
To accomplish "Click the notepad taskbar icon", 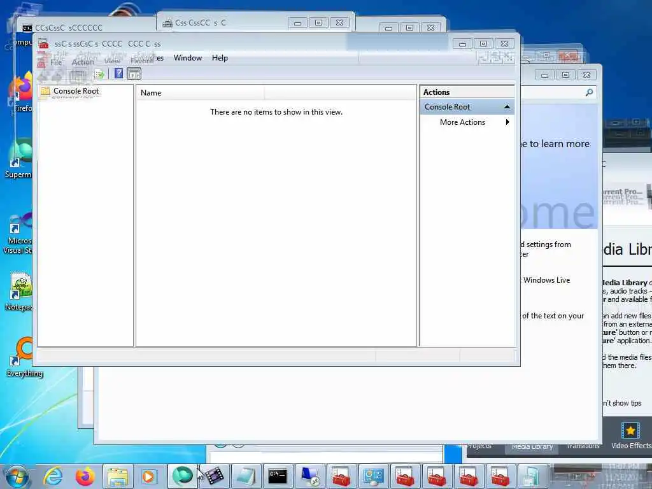I will coord(246,476).
